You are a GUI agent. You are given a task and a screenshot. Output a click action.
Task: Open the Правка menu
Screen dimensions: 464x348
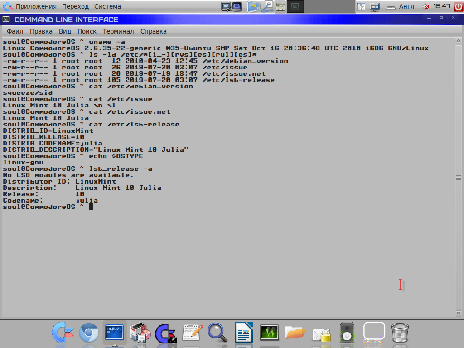41,31
